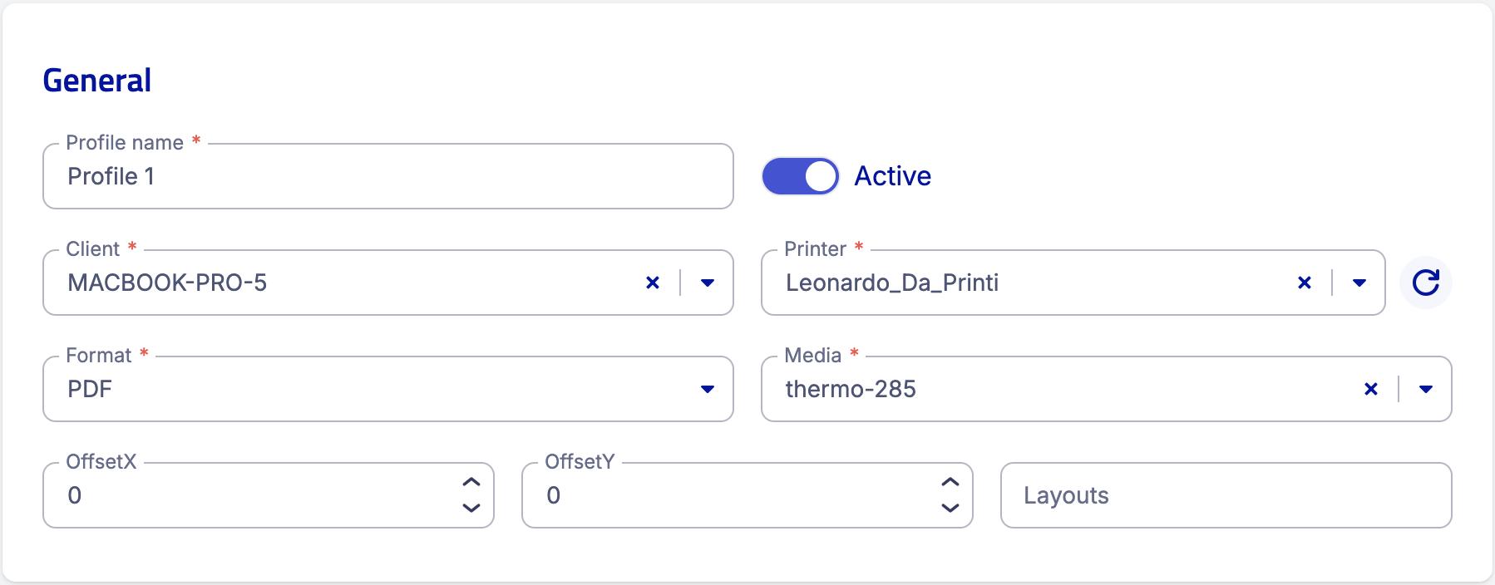This screenshot has width=1495, height=585.
Task: Clear the Media selection
Action: [1371, 389]
